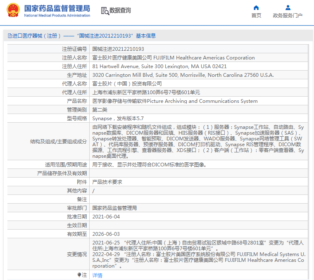The image size is (314, 280).
Task: Click the 生效日期 row label
Action: pyautogui.click(x=77, y=225)
